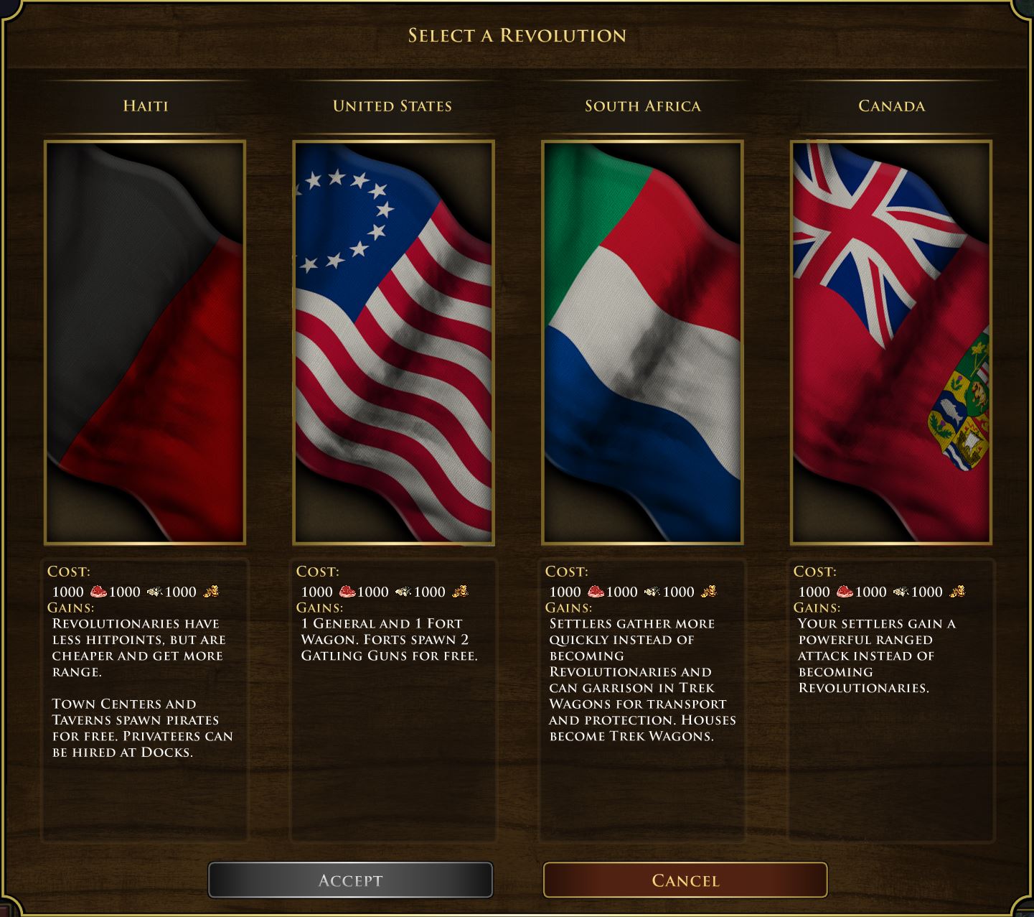Click the coin icon under United States cost
The height and width of the screenshot is (917, 1034).
coord(459,592)
